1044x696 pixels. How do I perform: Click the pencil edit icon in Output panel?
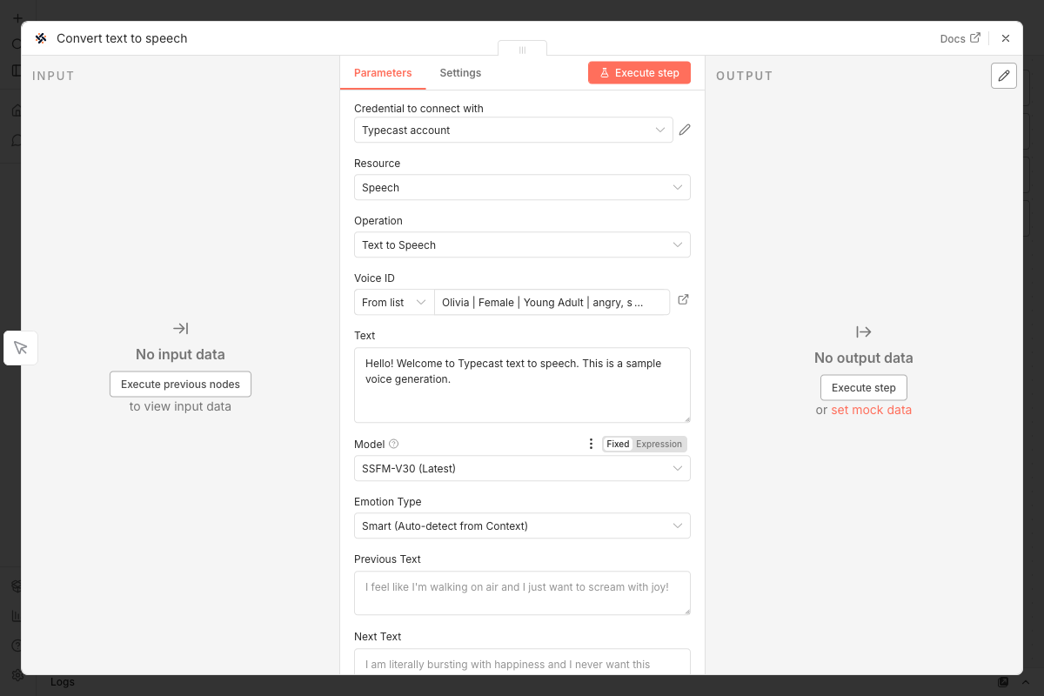[1004, 76]
